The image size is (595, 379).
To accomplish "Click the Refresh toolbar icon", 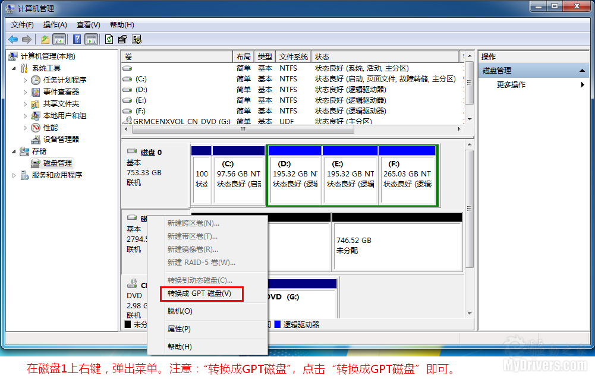I will [x=109, y=39].
